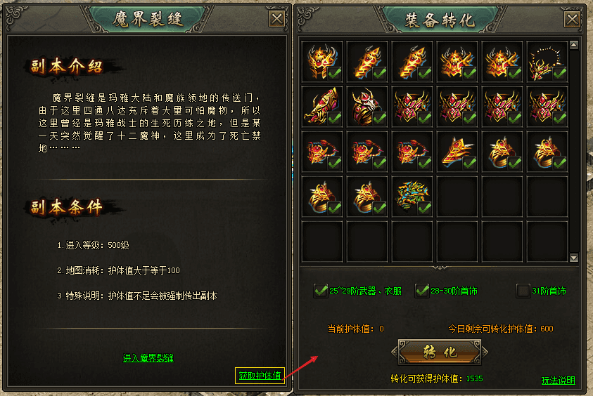
Task: Click the 转化 convert button
Action: (440, 352)
